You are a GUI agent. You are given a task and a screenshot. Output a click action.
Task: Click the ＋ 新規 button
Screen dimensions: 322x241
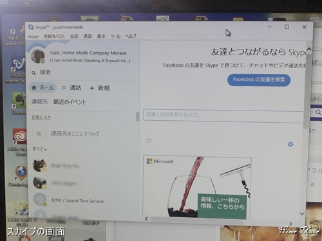coord(99,88)
